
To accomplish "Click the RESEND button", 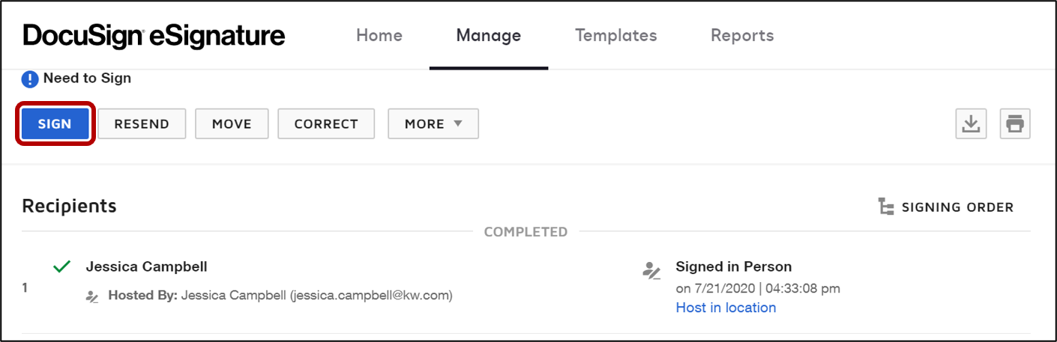I will [x=142, y=123].
